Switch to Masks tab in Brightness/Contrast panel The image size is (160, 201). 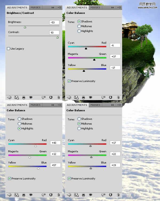[x=35, y=7]
